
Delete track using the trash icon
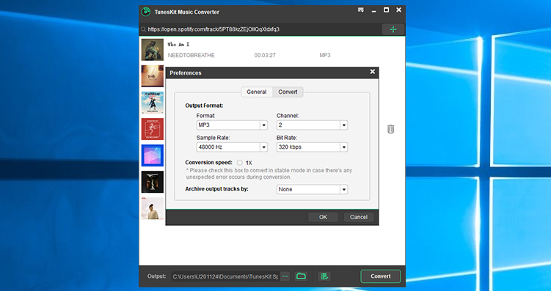coord(391,129)
